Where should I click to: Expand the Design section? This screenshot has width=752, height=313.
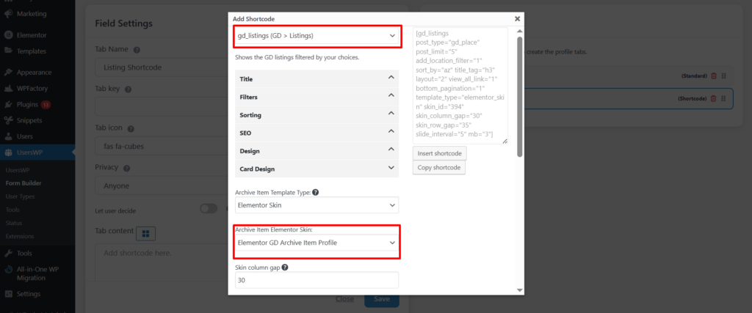tap(317, 151)
